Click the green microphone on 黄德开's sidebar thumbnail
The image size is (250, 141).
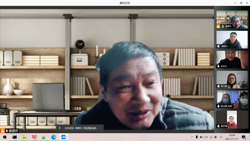click(223, 26)
